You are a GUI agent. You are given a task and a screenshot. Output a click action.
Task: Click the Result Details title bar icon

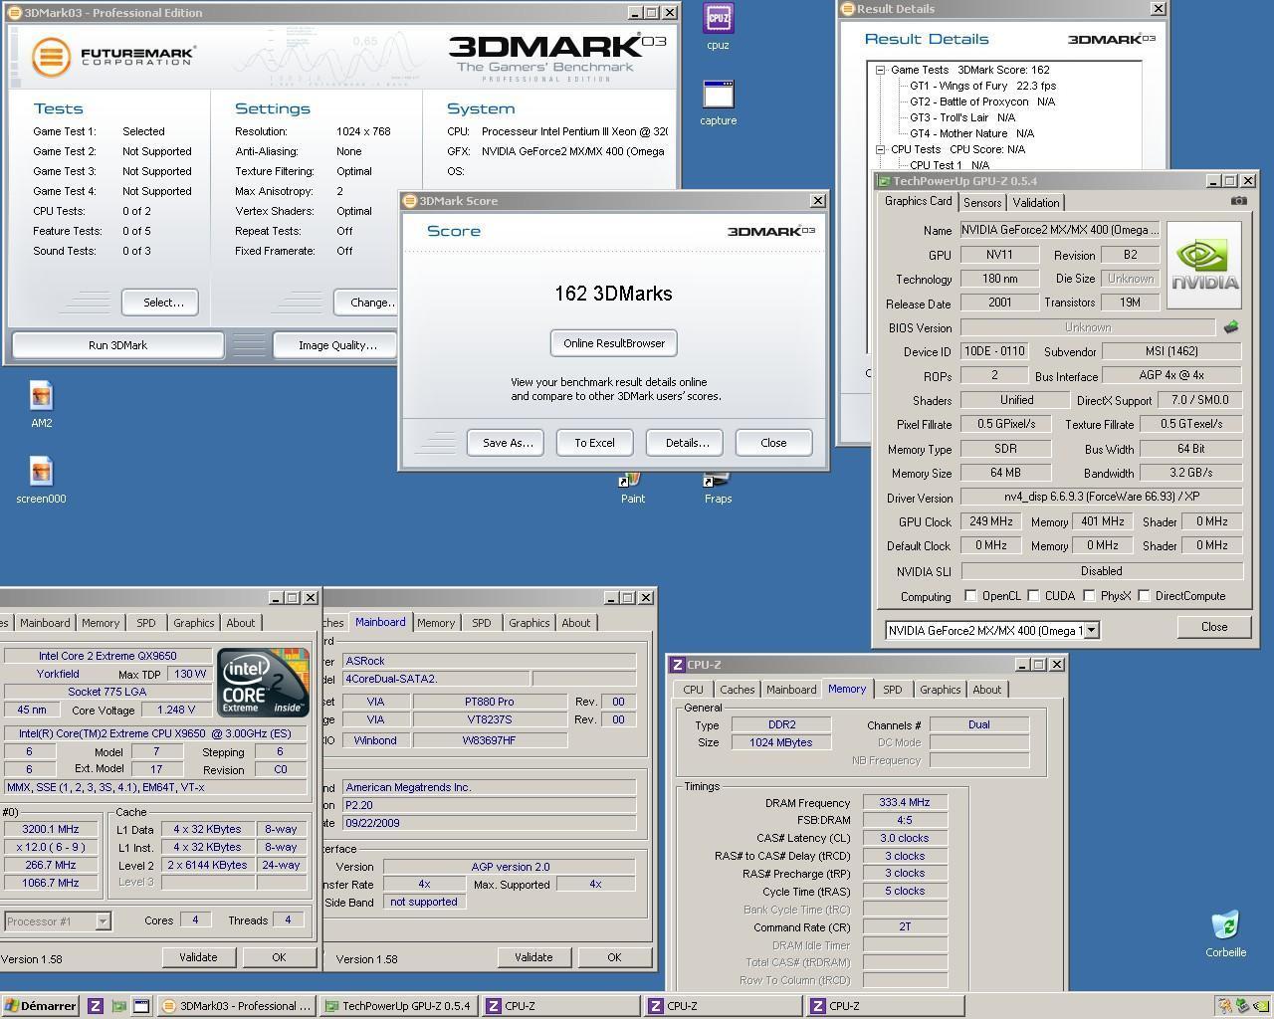click(847, 9)
